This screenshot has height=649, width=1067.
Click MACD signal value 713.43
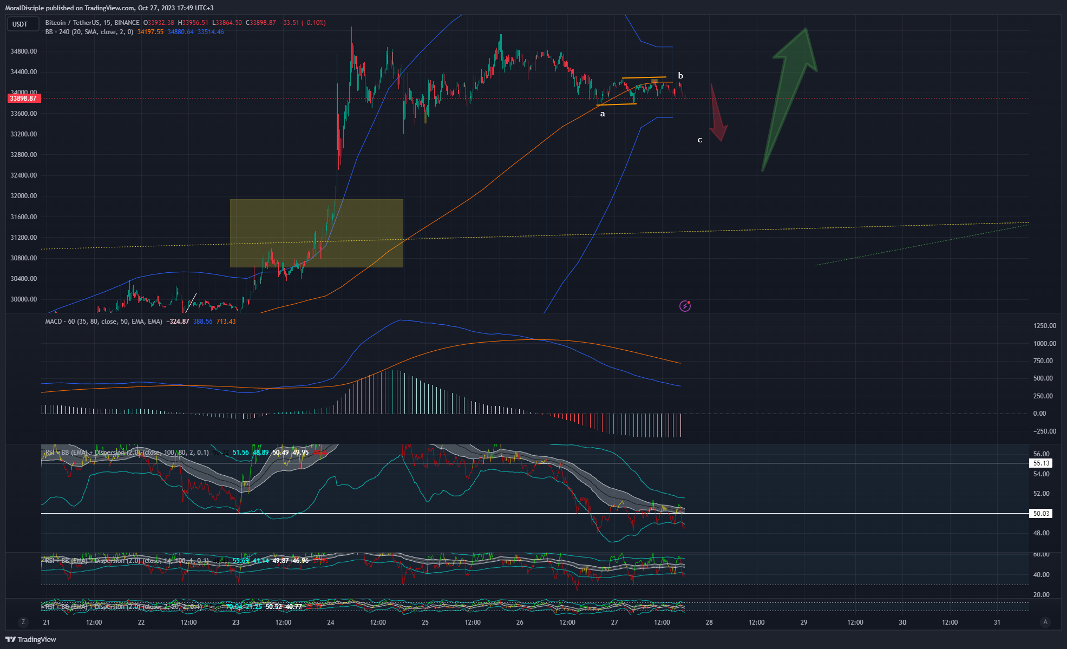(226, 322)
